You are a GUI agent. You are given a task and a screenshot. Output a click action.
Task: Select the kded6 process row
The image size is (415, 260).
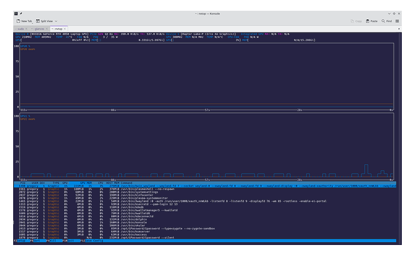coord(205,207)
